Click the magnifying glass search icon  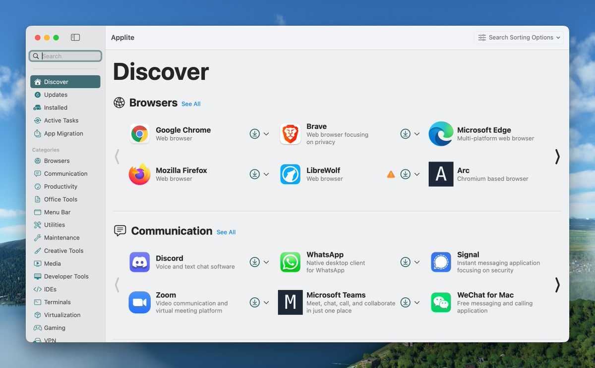pos(36,56)
